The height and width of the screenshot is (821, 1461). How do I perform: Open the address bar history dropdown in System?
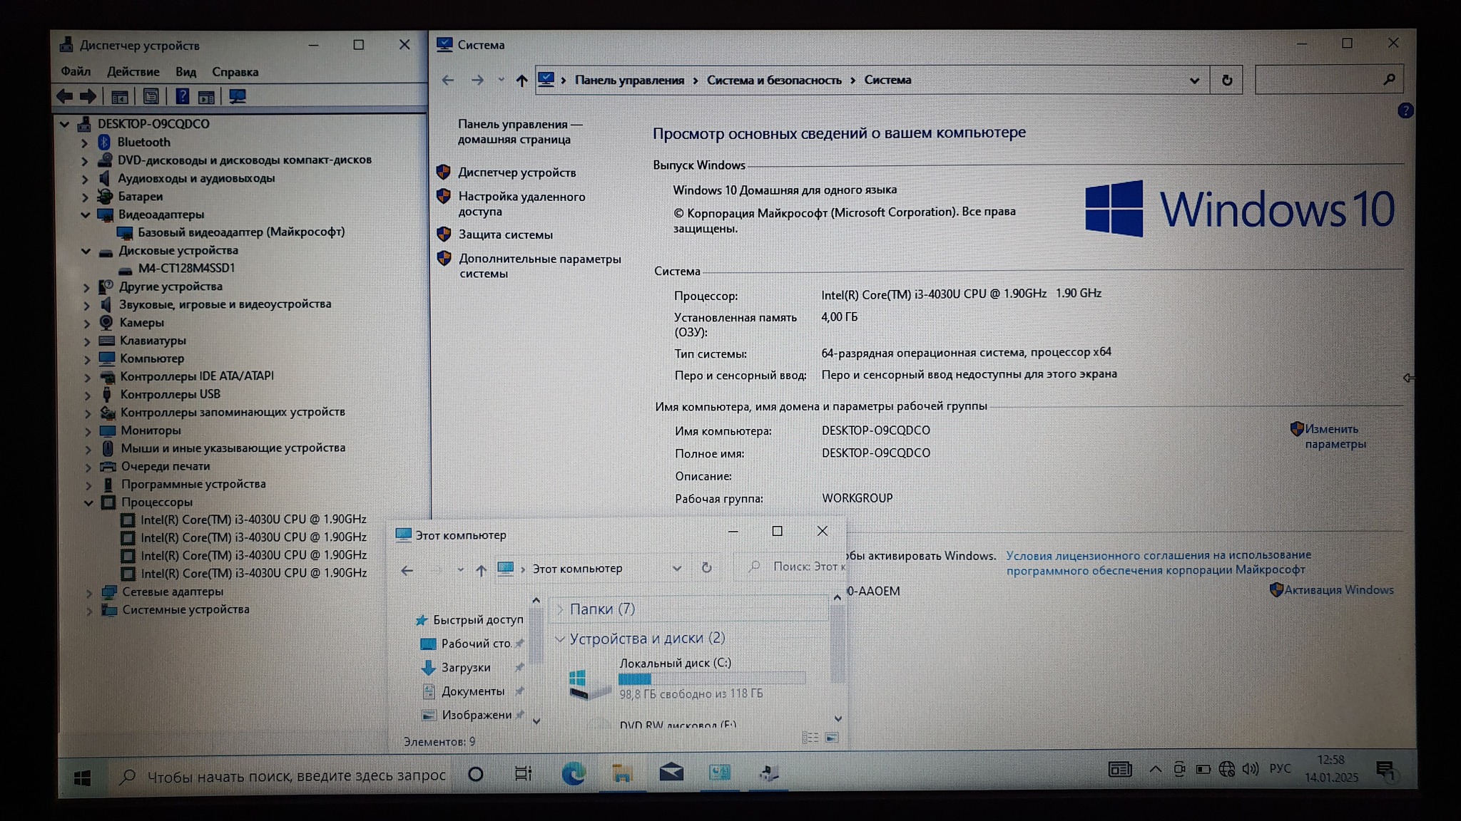1194,81
